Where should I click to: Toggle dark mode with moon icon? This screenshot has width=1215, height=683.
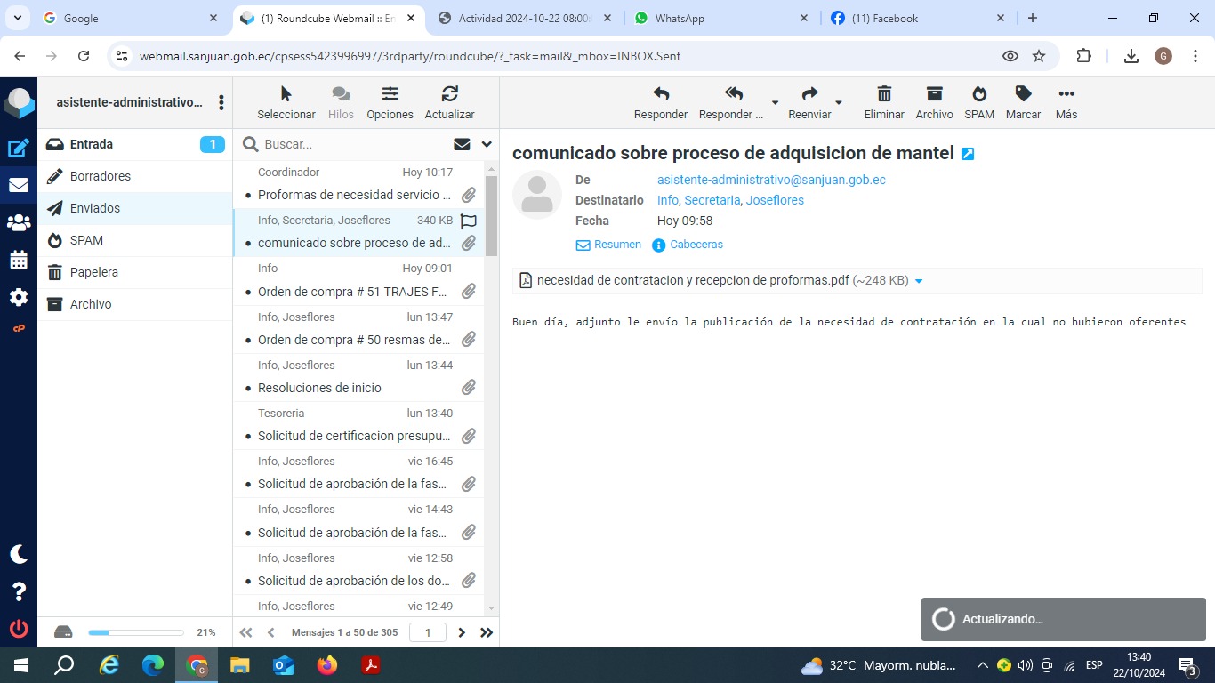point(19,554)
